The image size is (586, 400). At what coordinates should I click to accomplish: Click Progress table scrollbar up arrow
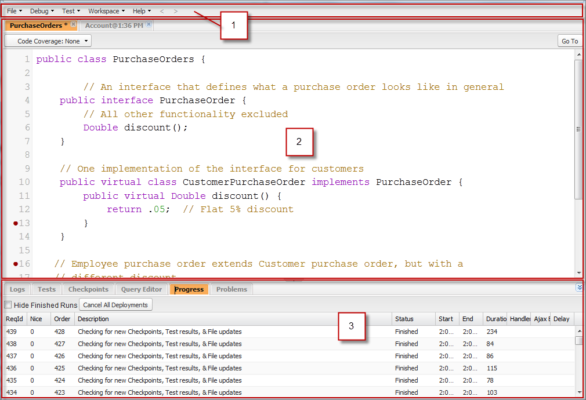pos(579,331)
